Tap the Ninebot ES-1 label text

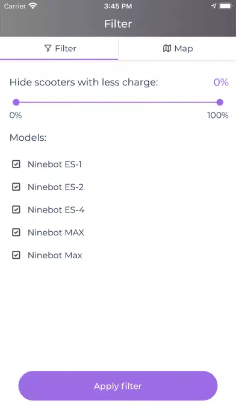55,164
